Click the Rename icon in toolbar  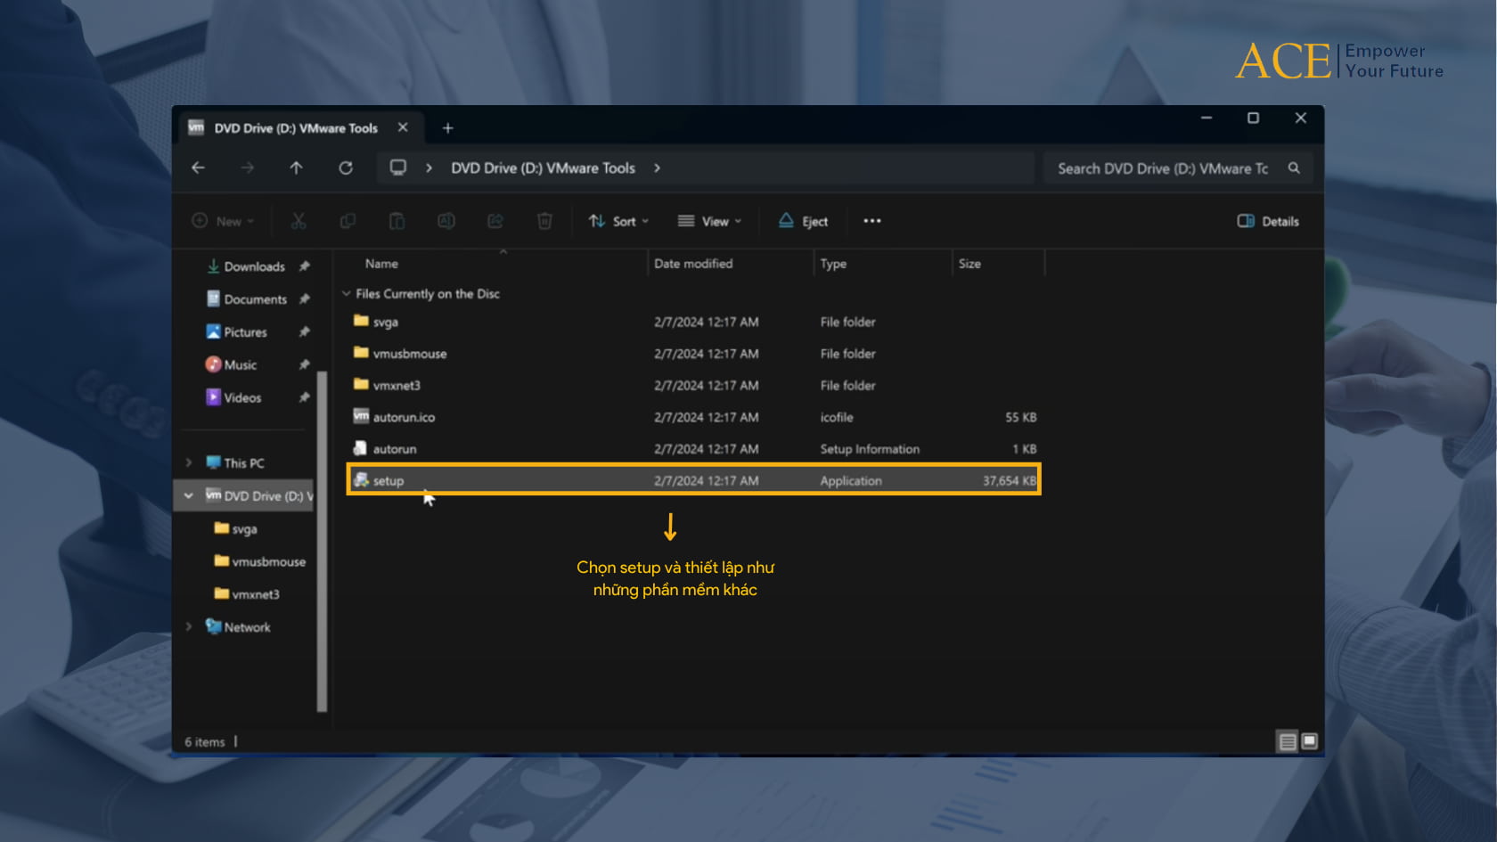[446, 221]
